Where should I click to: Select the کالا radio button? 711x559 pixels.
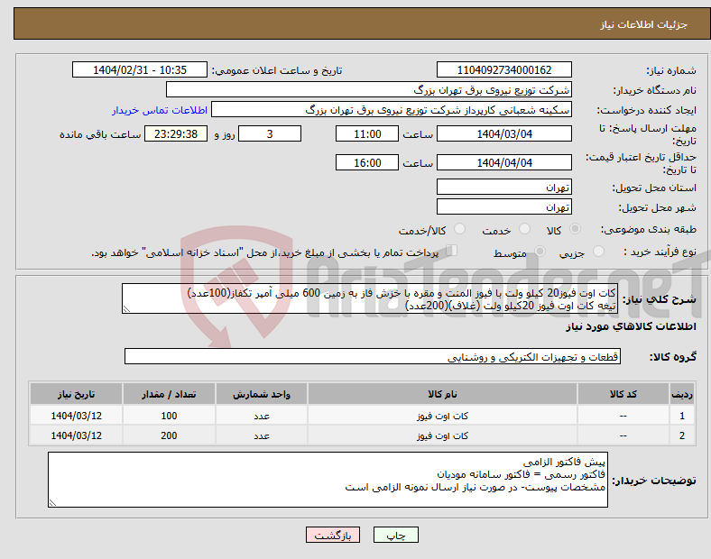(x=575, y=229)
